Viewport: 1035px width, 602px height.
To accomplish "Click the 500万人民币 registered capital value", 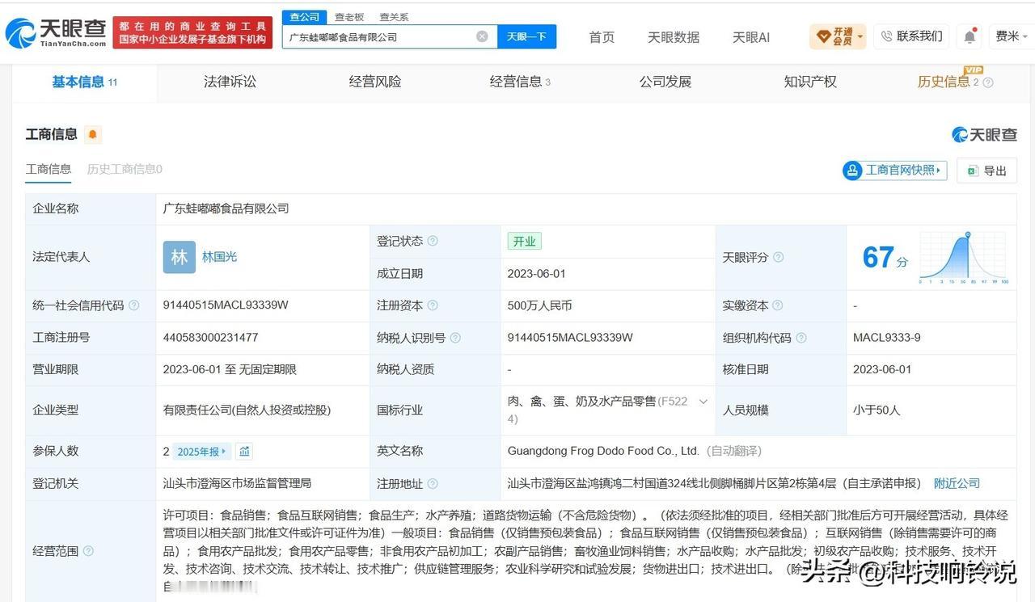I will click(539, 305).
